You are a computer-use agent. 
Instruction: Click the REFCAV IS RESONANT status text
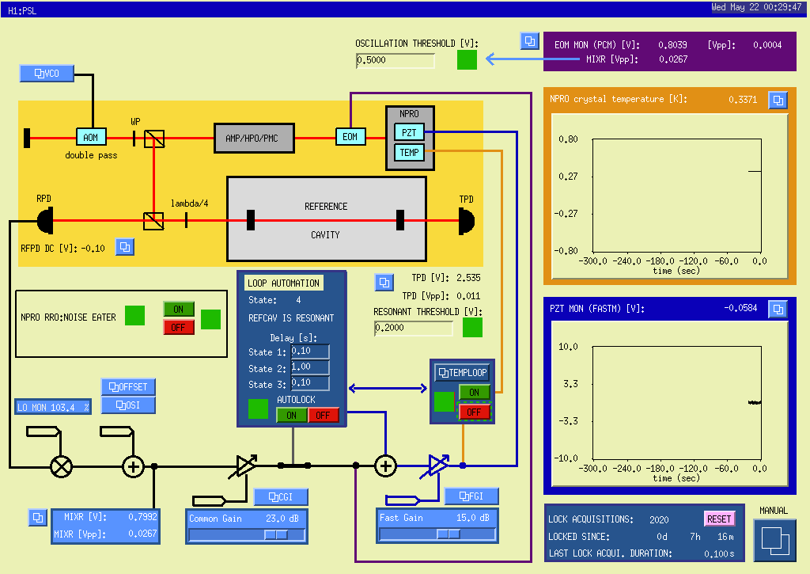tap(291, 318)
